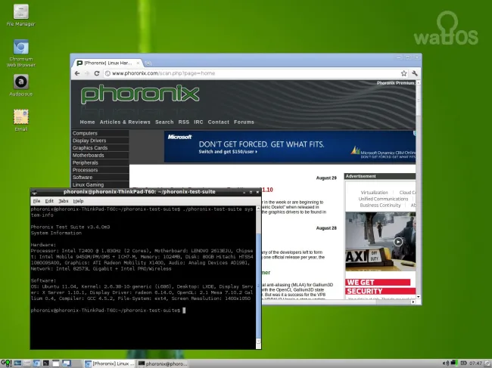
Task: Click the terminal window menu icon
Action: click(35, 192)
